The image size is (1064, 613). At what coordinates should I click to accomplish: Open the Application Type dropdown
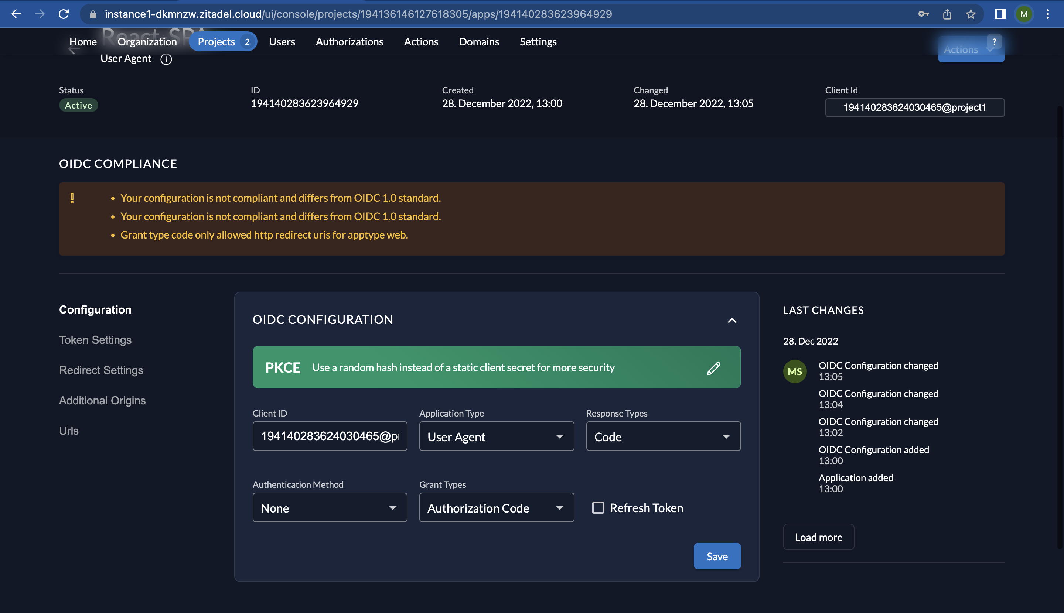click(496, 436)
